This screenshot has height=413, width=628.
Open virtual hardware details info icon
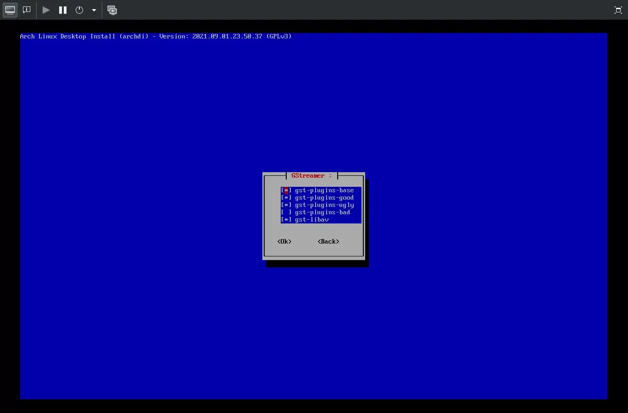tap(27, 10)
